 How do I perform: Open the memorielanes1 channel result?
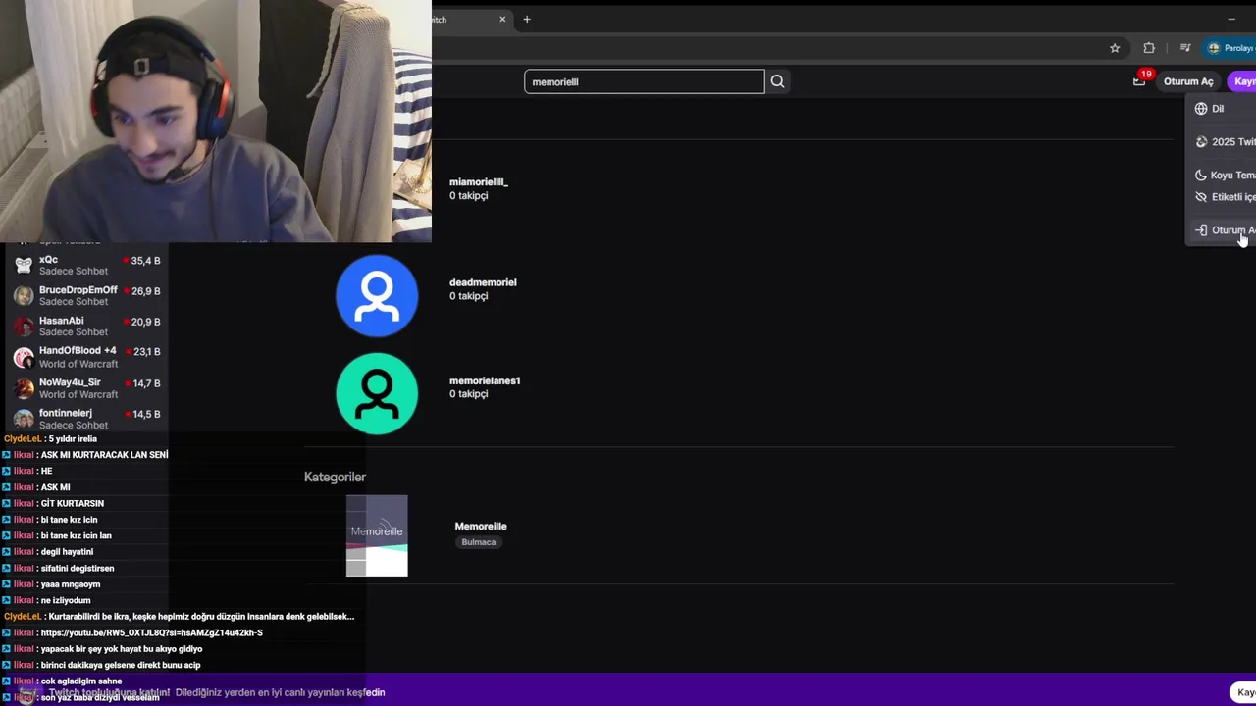(485, 380)
